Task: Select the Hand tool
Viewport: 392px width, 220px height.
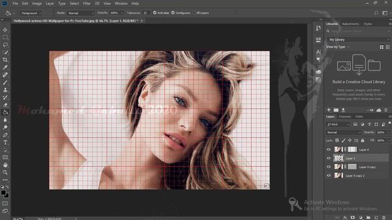Action: 5,165
